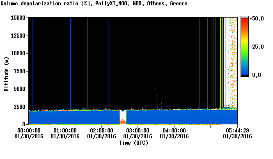Click the Time (UTC) axis title
Image resolution: width=273 pixels, height=159 pixels.
(x=133, y=143)
